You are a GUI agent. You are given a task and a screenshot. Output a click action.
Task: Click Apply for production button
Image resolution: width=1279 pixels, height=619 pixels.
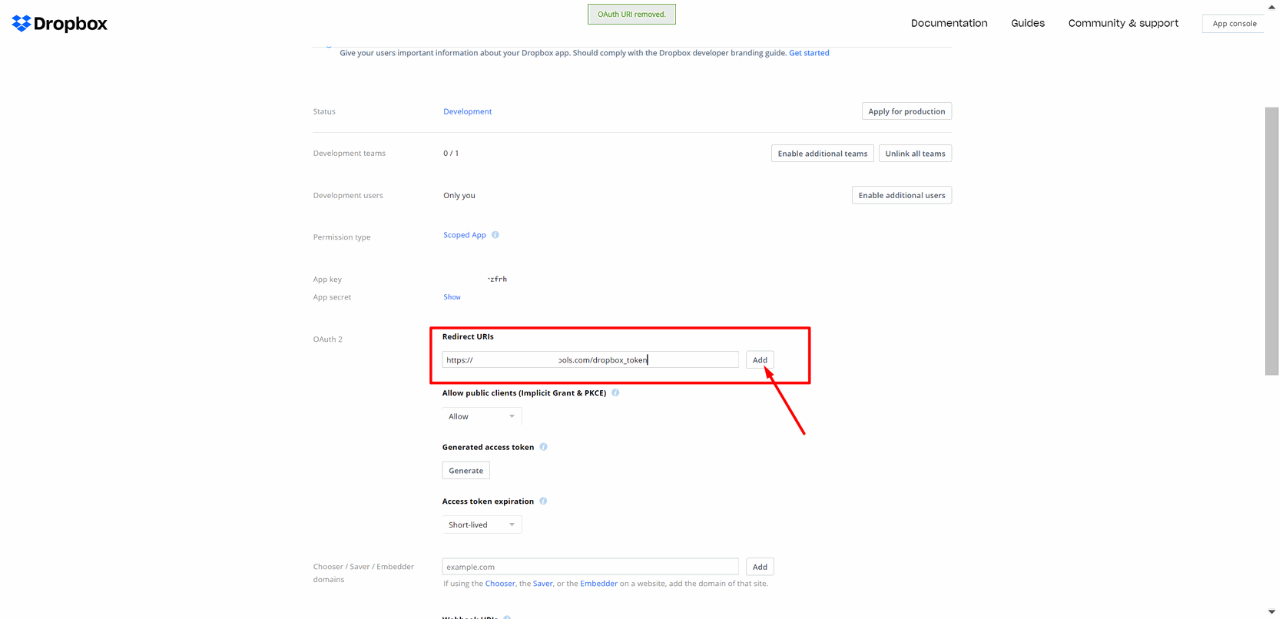(x=906, y=111)
